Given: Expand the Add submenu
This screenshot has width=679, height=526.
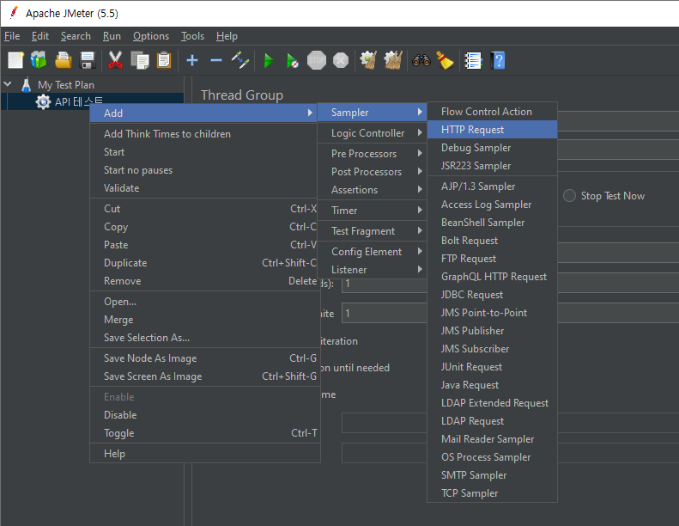Looking at the screenshot, I should [203, 113].
